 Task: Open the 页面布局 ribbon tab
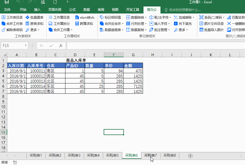[55, 10]
